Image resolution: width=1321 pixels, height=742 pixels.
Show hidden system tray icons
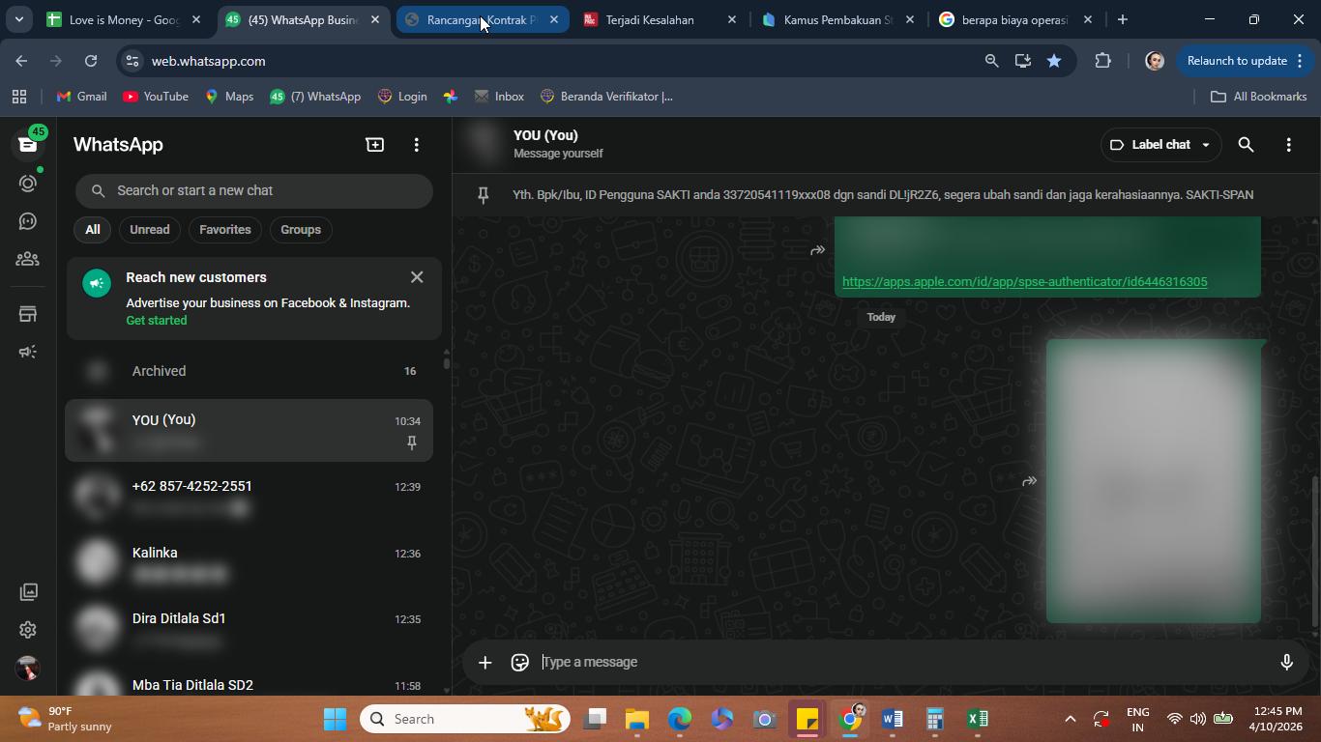[x=1070, y=719]
